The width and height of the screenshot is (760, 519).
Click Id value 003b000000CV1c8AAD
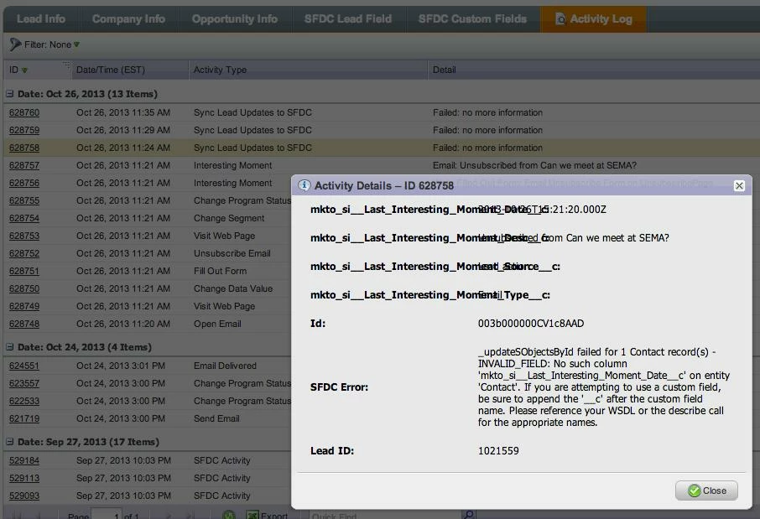tap(531, 324)
